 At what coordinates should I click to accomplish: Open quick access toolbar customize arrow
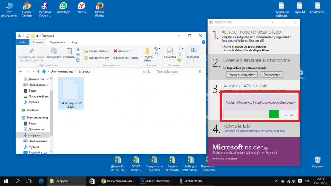[37, 36]
